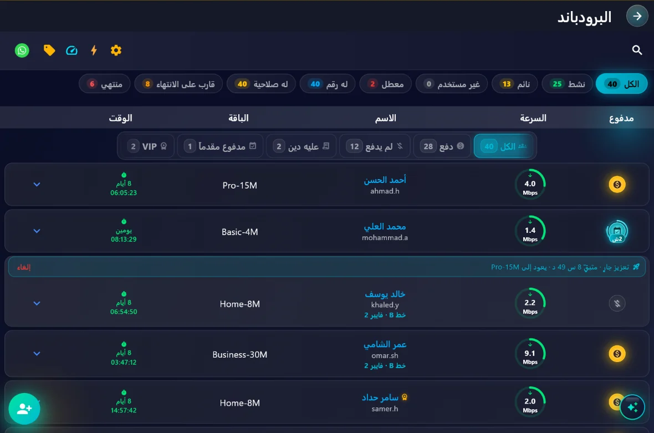The height and width of the screenshot is (433, 654).
Task: Expand row of mohammad.a
Action: coord(37,231)
